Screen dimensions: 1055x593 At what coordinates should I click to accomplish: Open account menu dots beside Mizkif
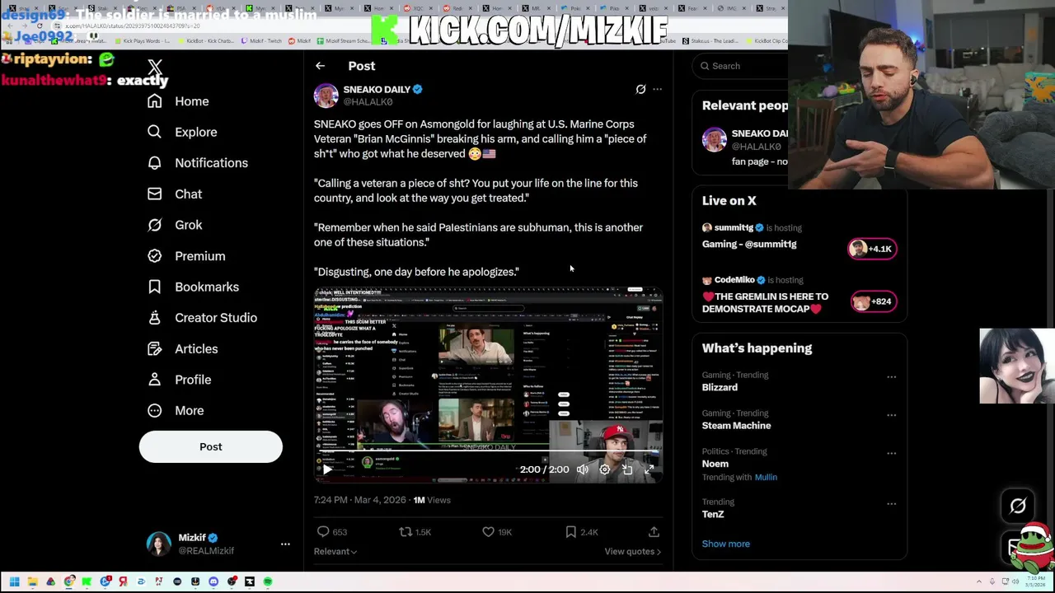[x=285, y=544]
